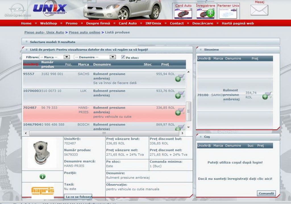Open the green info icon under photo
This screenshot has width=291, height=204.
coord(43,176)
